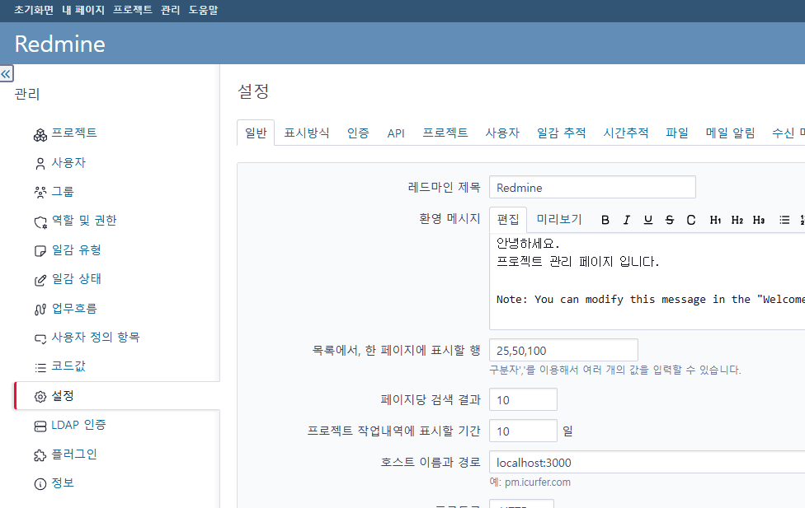The height and width of the screenshot is (508, 805).
Task: Click the Bold formatting icon
Action: tap(605, 220)
